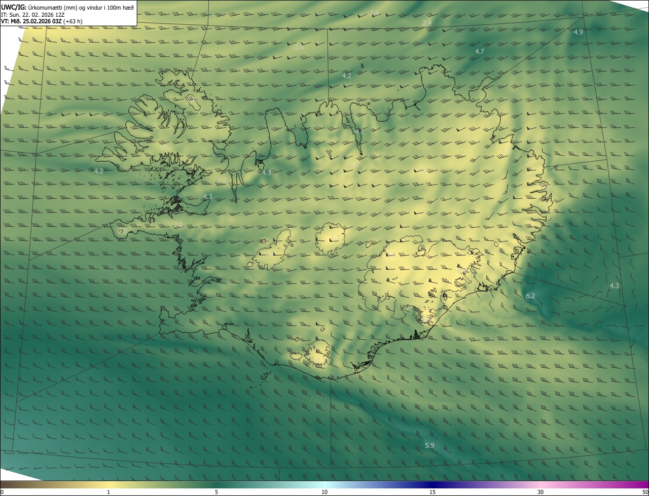Click the 4.7 value label on the map

(480, 52)
